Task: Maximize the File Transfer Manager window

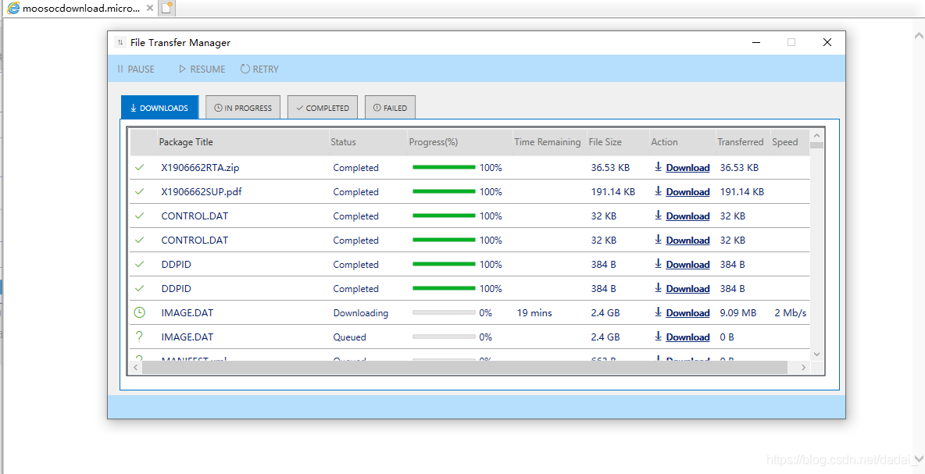Action: tap(791, 42)
